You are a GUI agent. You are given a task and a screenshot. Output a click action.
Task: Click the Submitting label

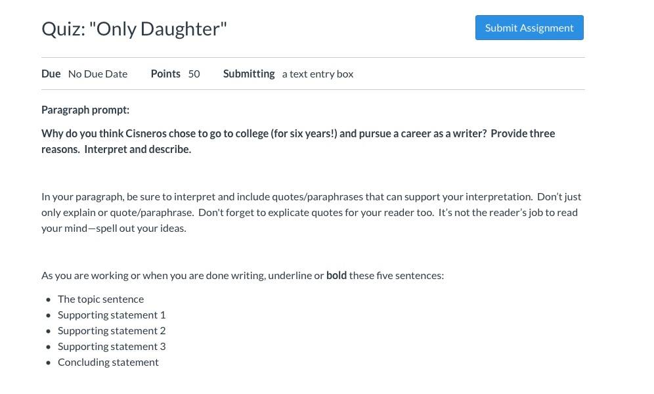pos(249,74)
